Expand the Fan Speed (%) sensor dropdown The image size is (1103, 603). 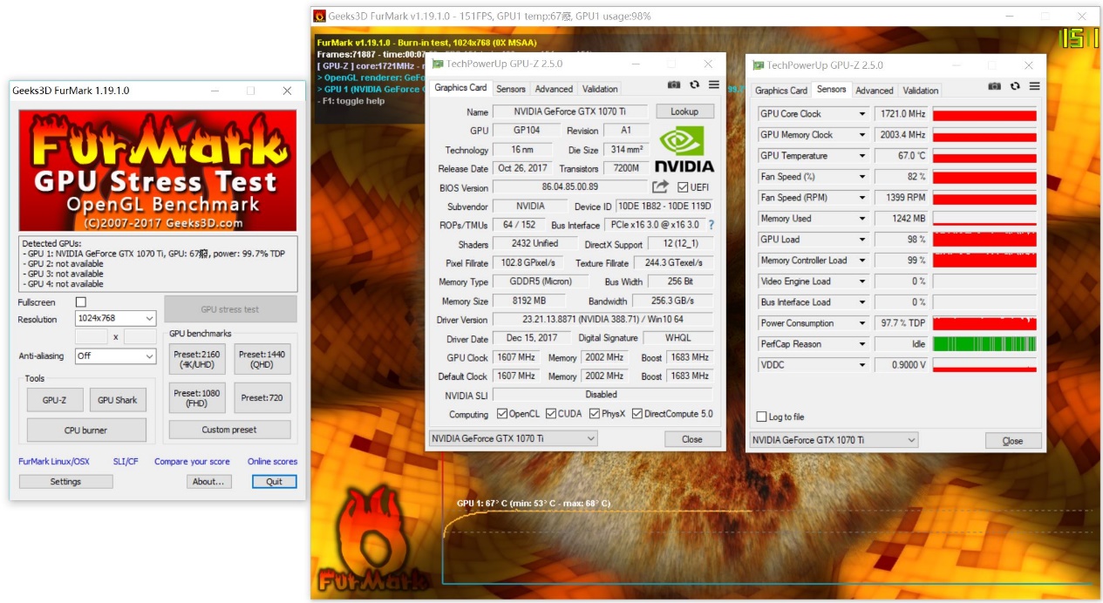pos(862,177)
